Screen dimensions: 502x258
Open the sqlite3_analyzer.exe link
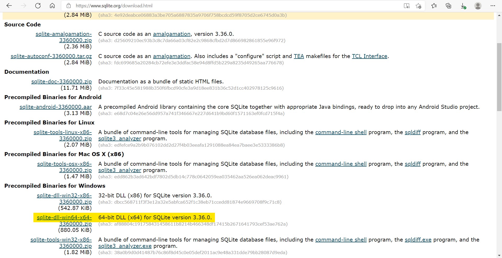click(125, 246)
